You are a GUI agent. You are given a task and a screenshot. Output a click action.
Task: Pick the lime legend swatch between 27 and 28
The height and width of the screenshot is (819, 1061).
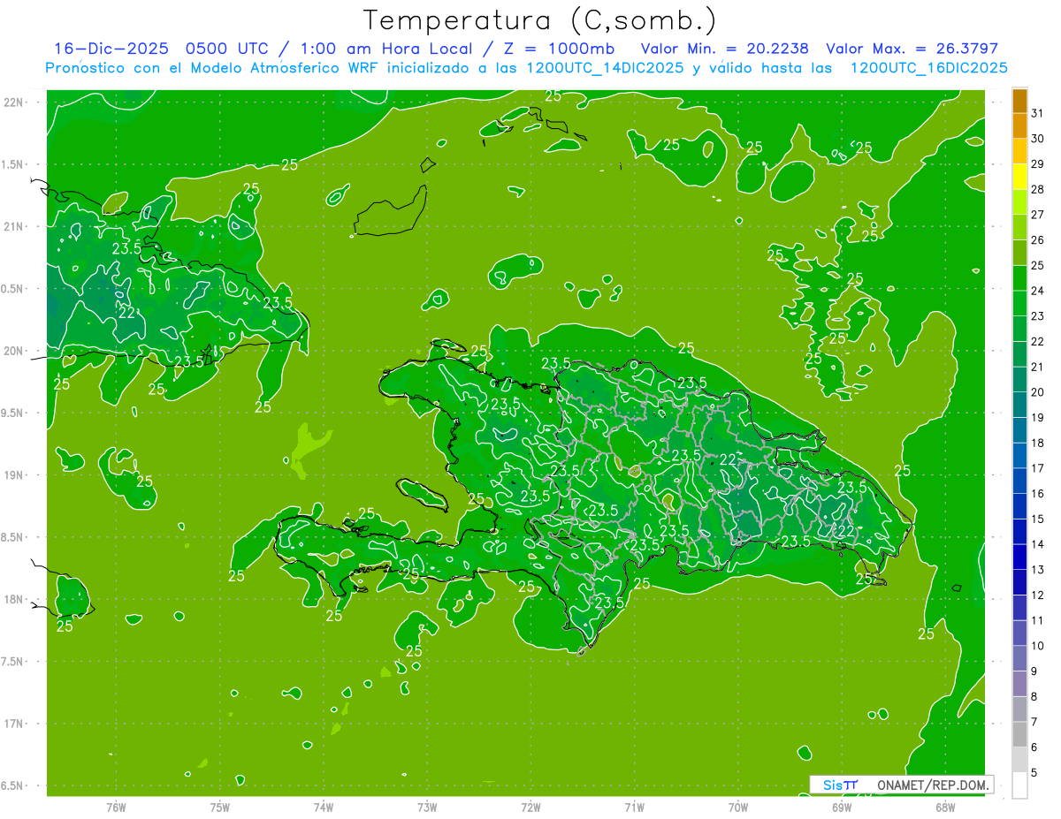[1019, 202]
